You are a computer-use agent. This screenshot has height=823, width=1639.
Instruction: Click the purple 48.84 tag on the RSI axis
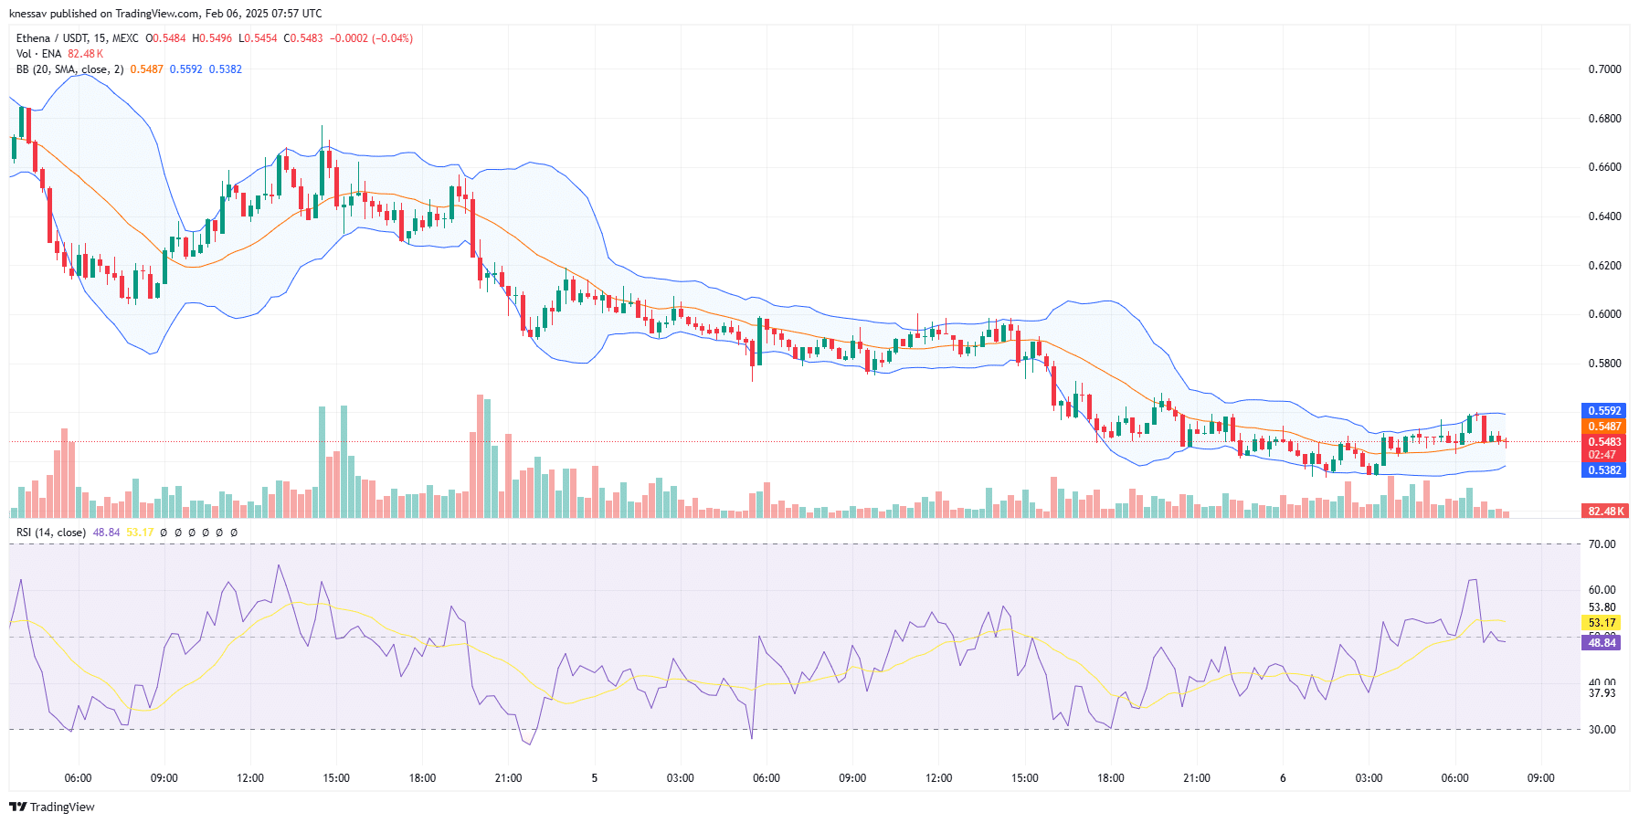tap(1601, 643)
